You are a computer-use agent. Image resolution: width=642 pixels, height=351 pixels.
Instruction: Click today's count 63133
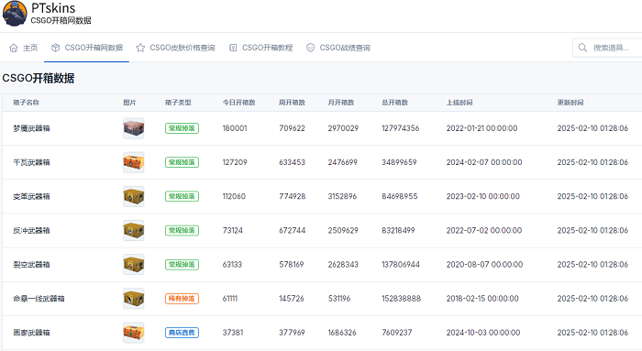[x=232, y=264]
